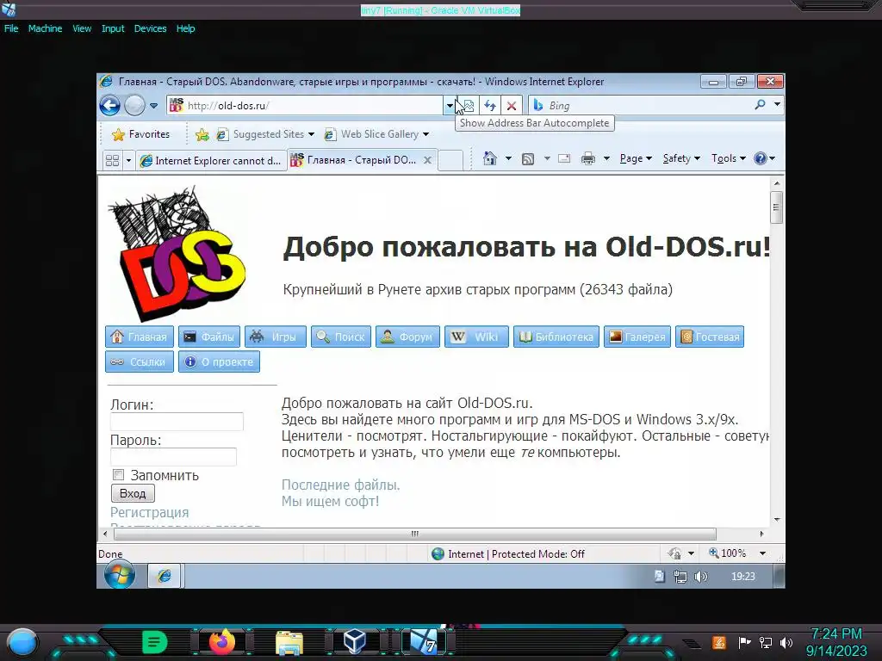Click the MS-DOS logo image
Screen dimensions: 882x661
click(x=177, y=253)
